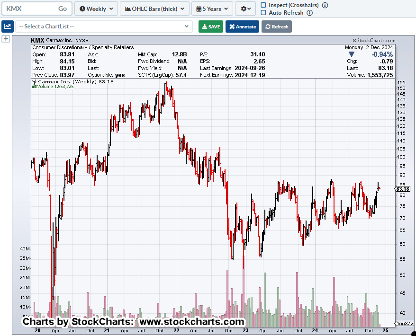Click info icon beside Inspect (Crosshairs)
Image resolution: width=416 pixels, height=336 pixels.
[325, 5]
